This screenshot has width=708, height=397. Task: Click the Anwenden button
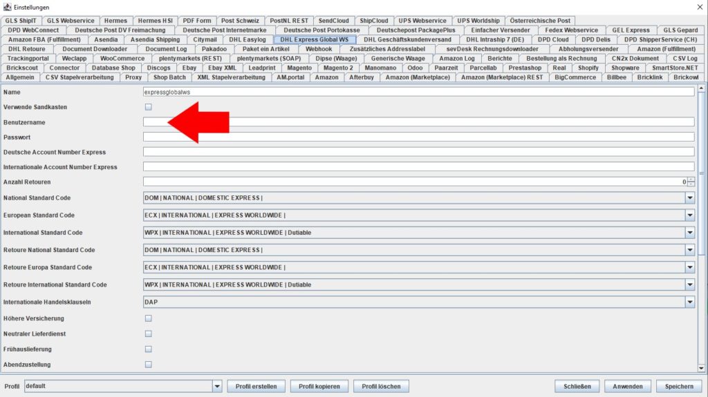tap(628, 386)
